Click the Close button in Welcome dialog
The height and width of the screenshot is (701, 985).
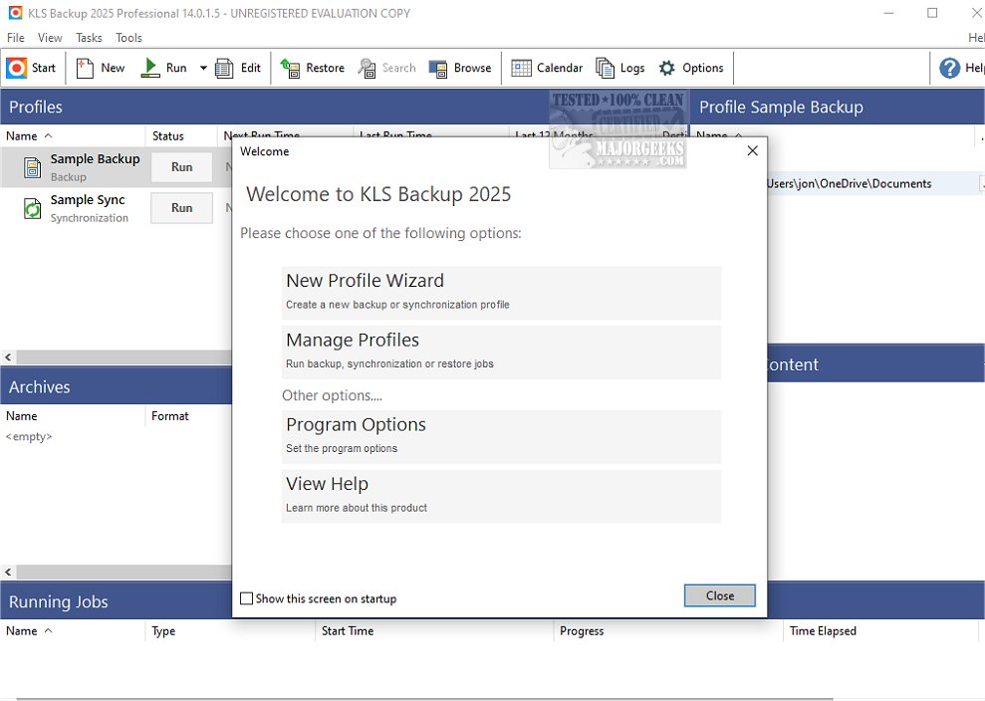pos(720,595)
